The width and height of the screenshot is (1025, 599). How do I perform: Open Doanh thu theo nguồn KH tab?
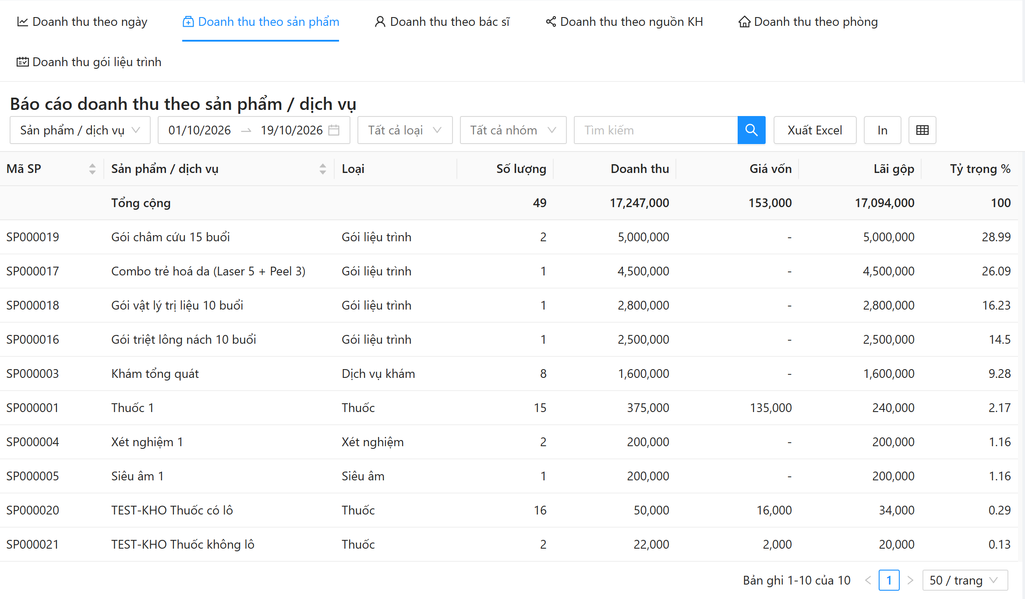tap(624, 21)
